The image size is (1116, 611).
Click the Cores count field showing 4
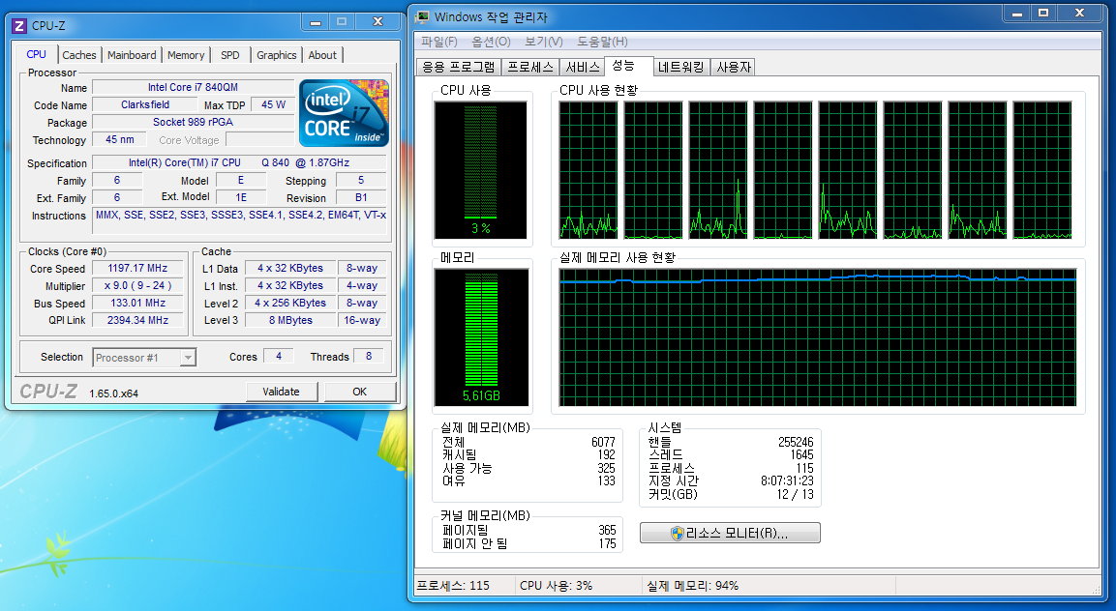pos(279,357)
